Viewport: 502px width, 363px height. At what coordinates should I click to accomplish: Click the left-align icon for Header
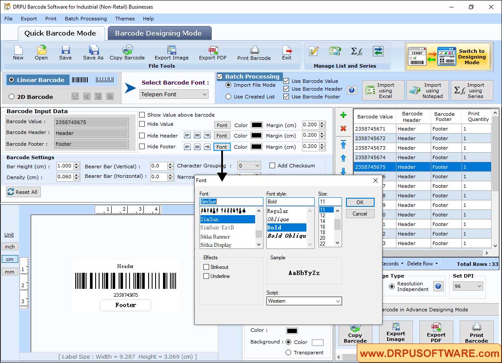(x=187, y=135)
